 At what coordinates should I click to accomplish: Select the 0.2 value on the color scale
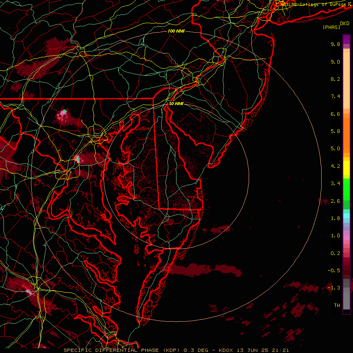335,253
